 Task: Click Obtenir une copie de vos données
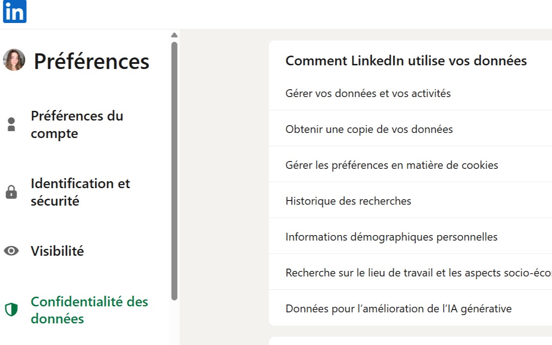[369, 129]
